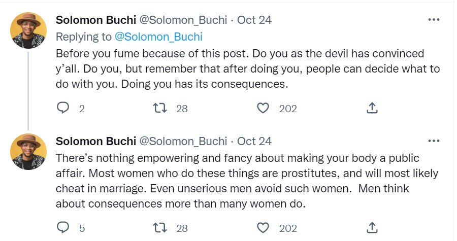Retweet the 'Before you fume' tweet

coord(160,108)
